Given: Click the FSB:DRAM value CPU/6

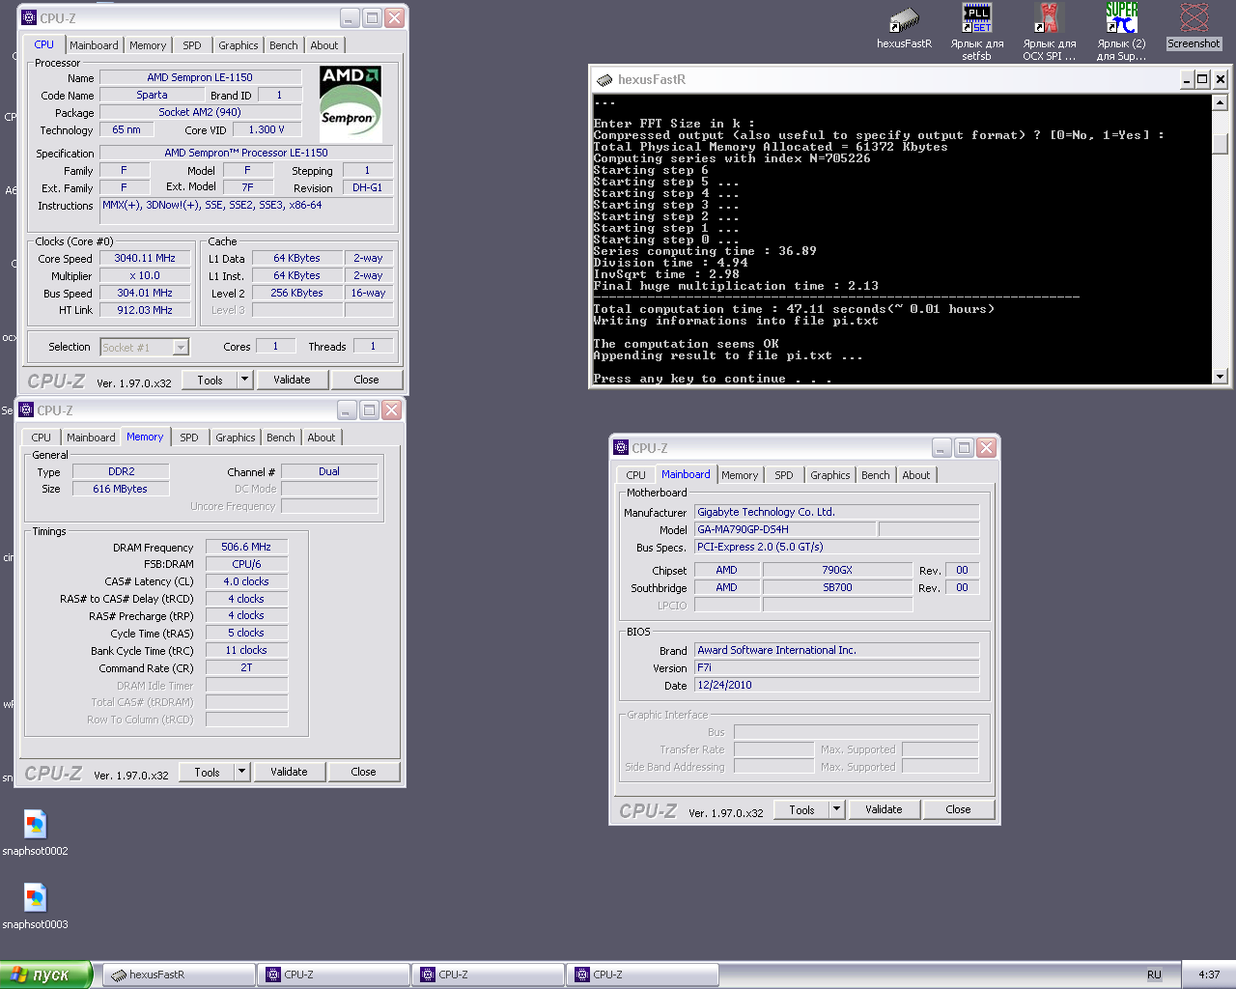Looking at the screenshot, I should point(246,564).
